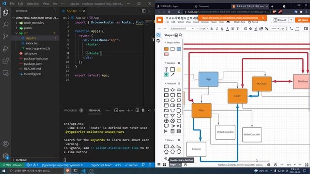The width and height of the screenshot is (310, 174).
Task: Search shapes with magnifier icon
Action: [181, 35]
